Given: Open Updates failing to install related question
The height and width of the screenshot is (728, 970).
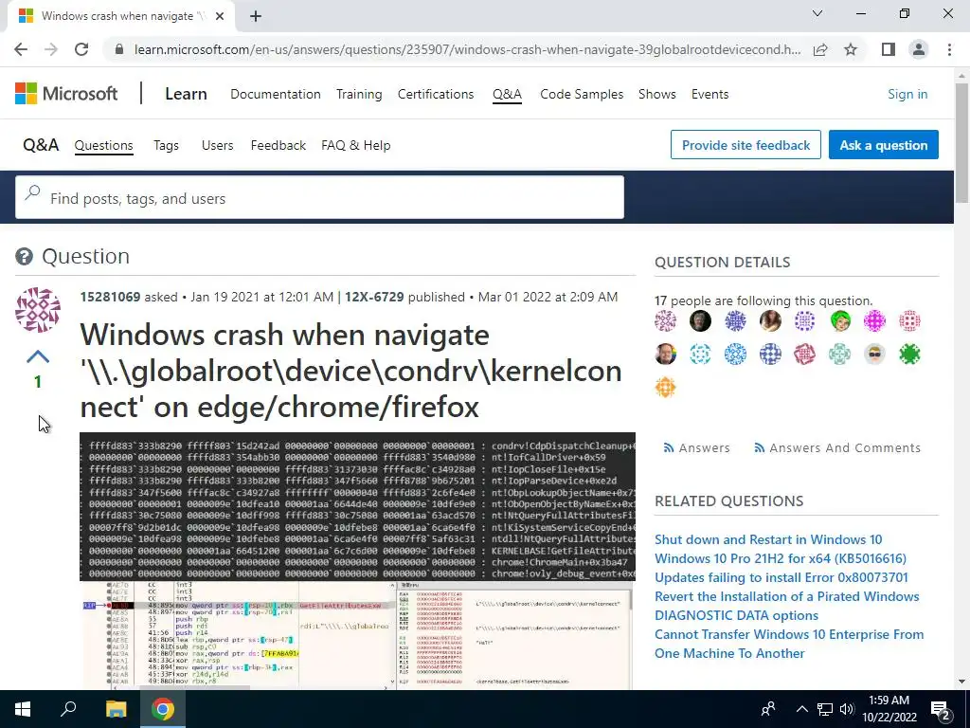Looking at the screenshot, I should (781, 577).
